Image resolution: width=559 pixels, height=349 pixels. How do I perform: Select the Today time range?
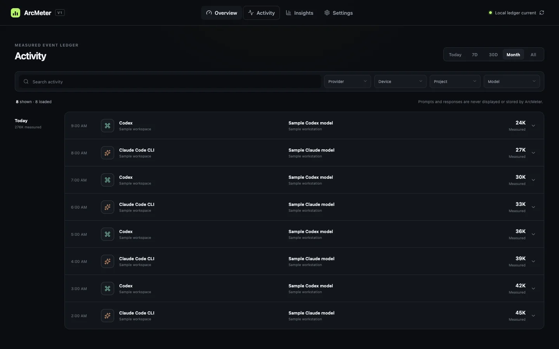pyautogui.click(x=455, y=55)
